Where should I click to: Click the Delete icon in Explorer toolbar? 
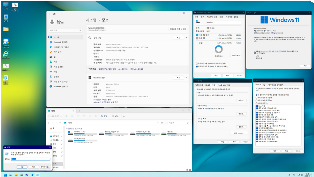coord(96,116)
